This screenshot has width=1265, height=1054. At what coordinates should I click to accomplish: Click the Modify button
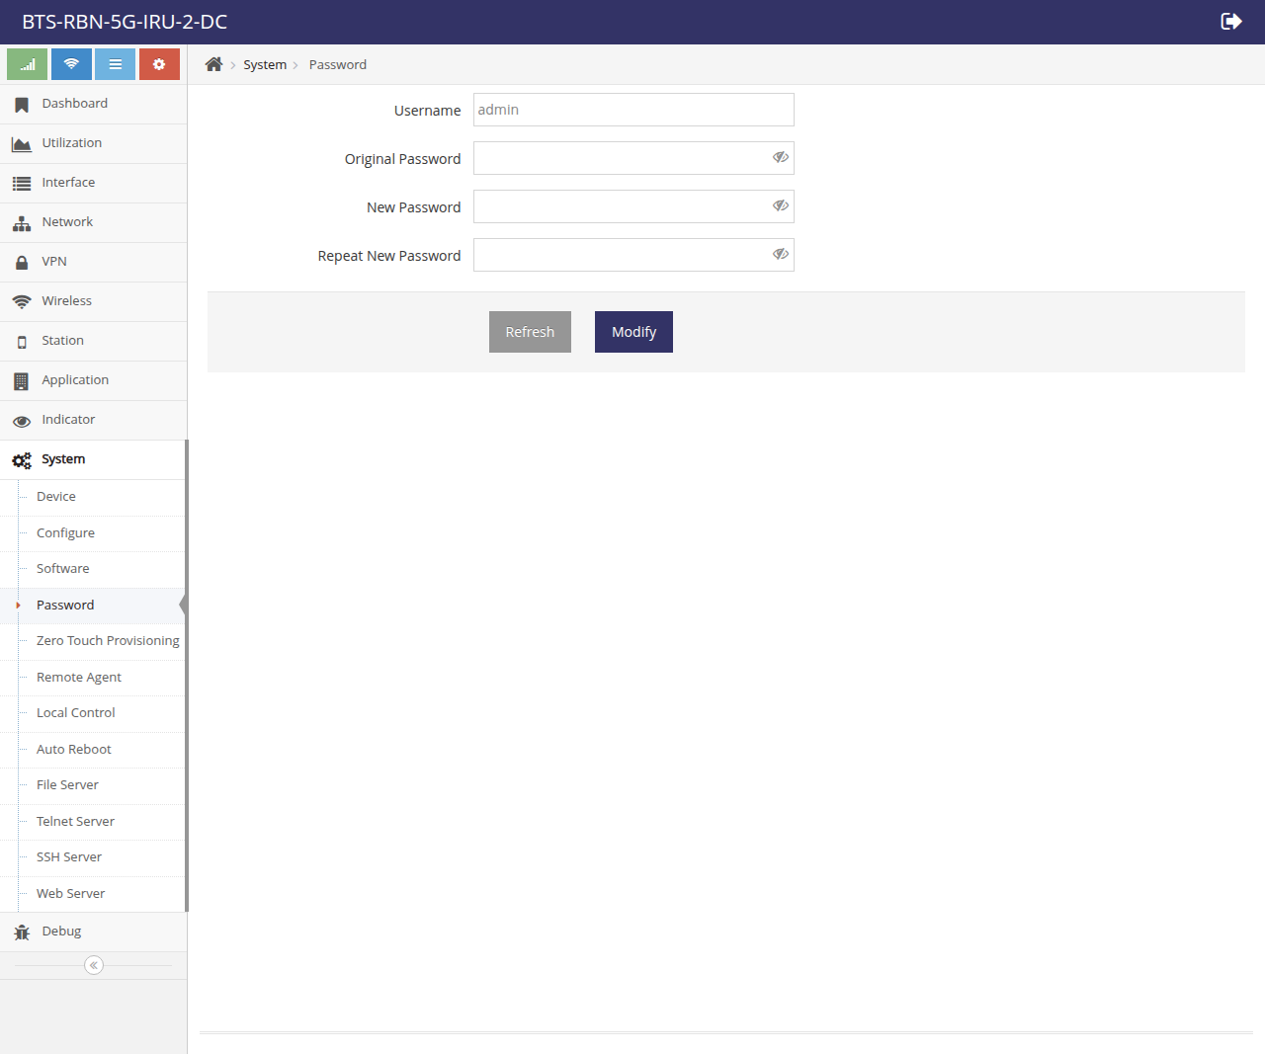tap(633, 332)
